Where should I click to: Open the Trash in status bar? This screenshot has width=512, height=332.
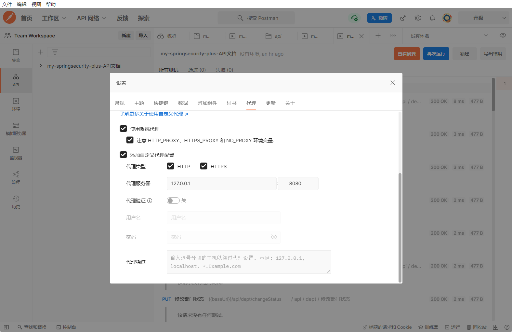(477, 327)
